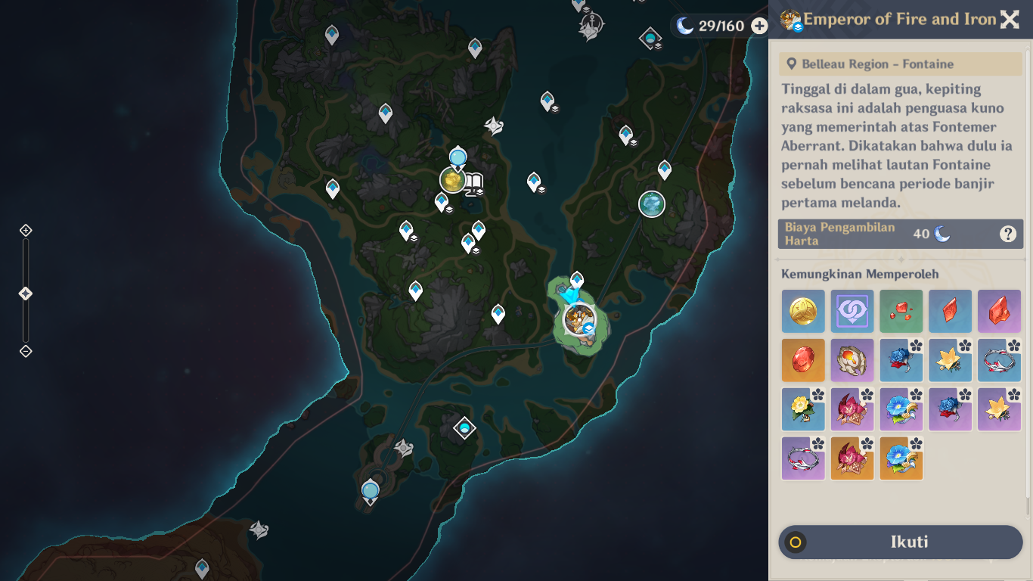Zoom in with the map plus button
The image size is (1033, 581).
[x=26, y=230]
